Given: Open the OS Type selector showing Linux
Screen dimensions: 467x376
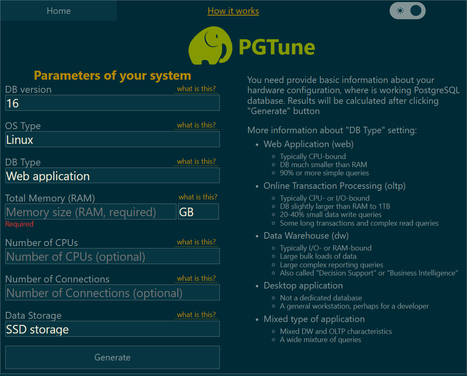Looking at the screenshot, I should coord(112,139).
